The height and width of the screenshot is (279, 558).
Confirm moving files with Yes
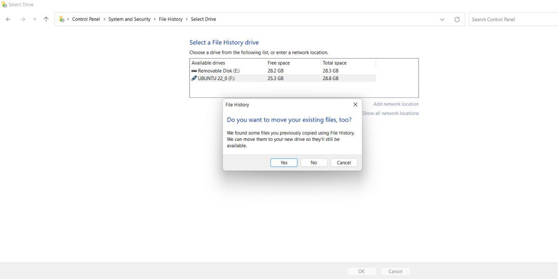[x=284, y=163]
